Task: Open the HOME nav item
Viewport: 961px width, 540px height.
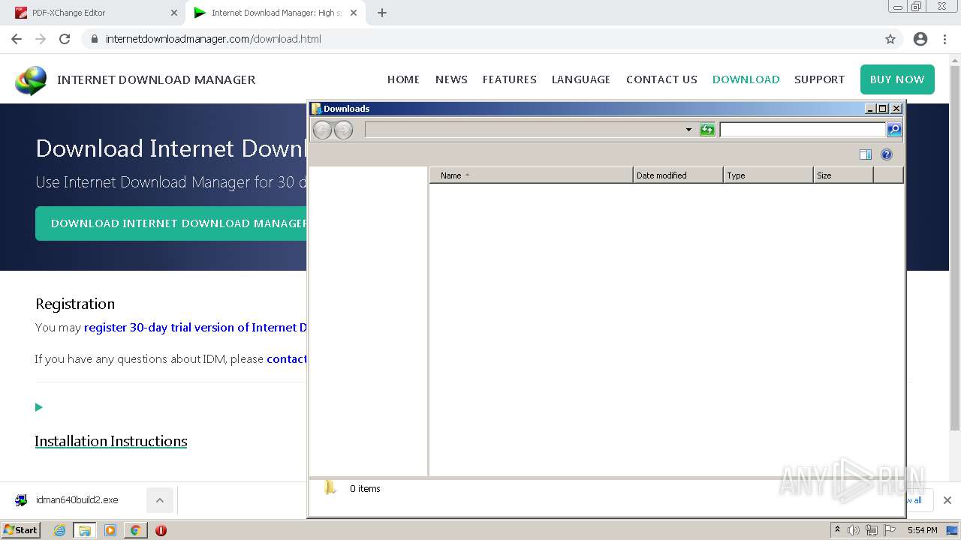Action: point(403,79)
